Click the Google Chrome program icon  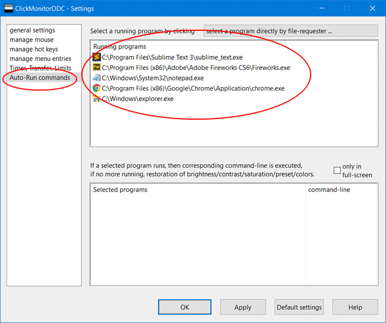pyautogui.click(x=97, y=88)
